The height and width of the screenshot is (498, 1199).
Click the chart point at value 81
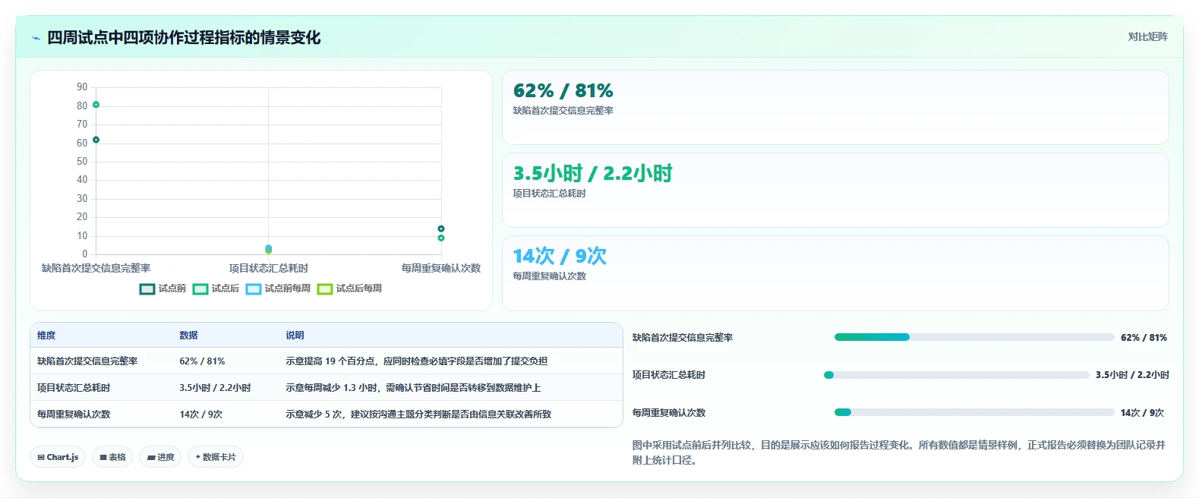point(96,105)
